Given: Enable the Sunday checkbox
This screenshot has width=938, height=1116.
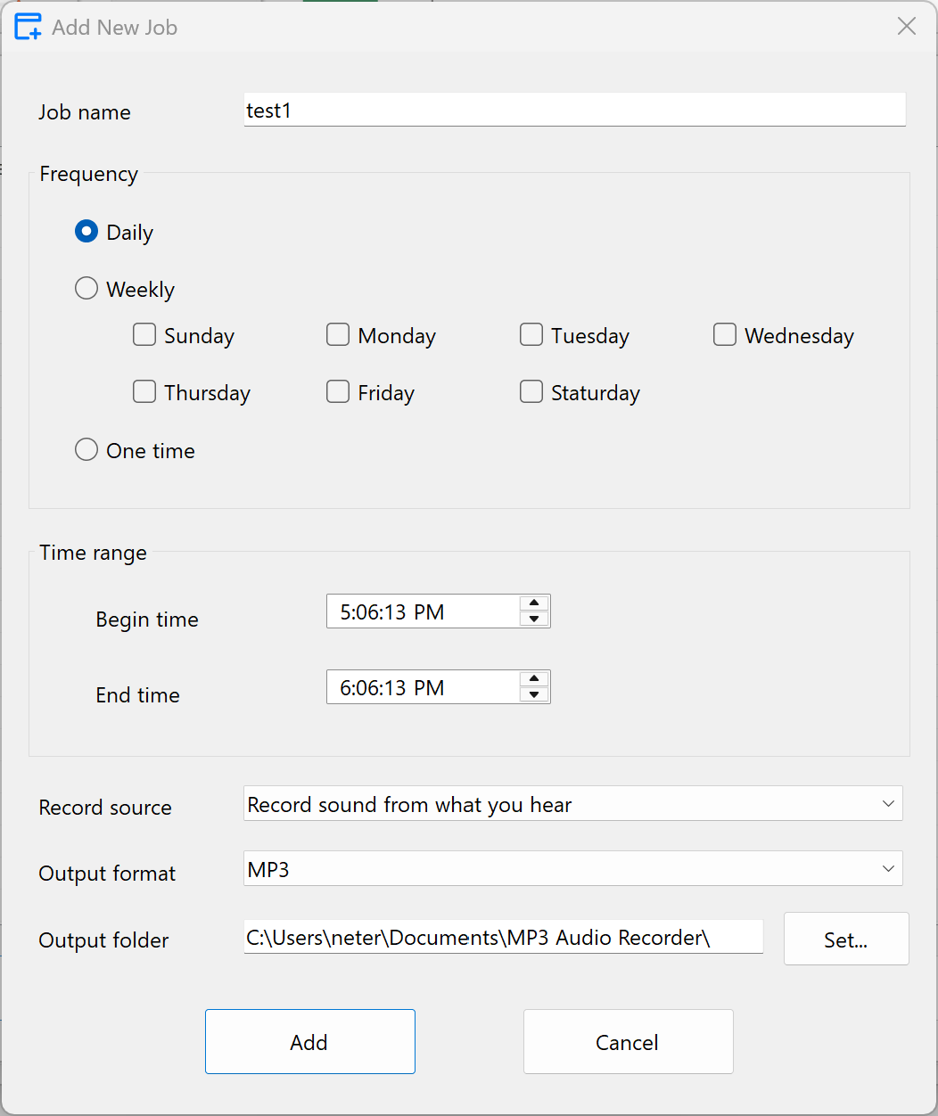Looking at the screenshot, I should (x=144, y=334).
